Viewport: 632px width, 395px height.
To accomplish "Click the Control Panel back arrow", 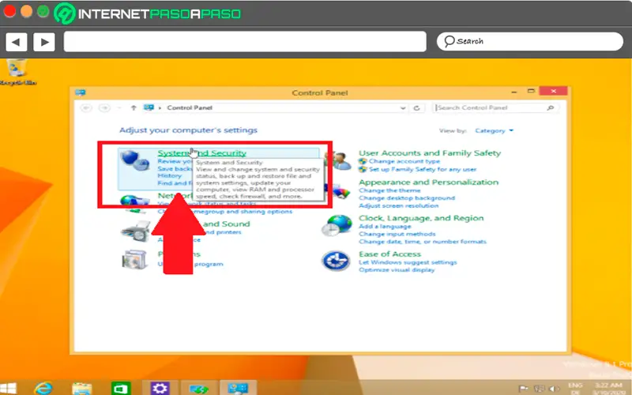I will coord(86,108).
